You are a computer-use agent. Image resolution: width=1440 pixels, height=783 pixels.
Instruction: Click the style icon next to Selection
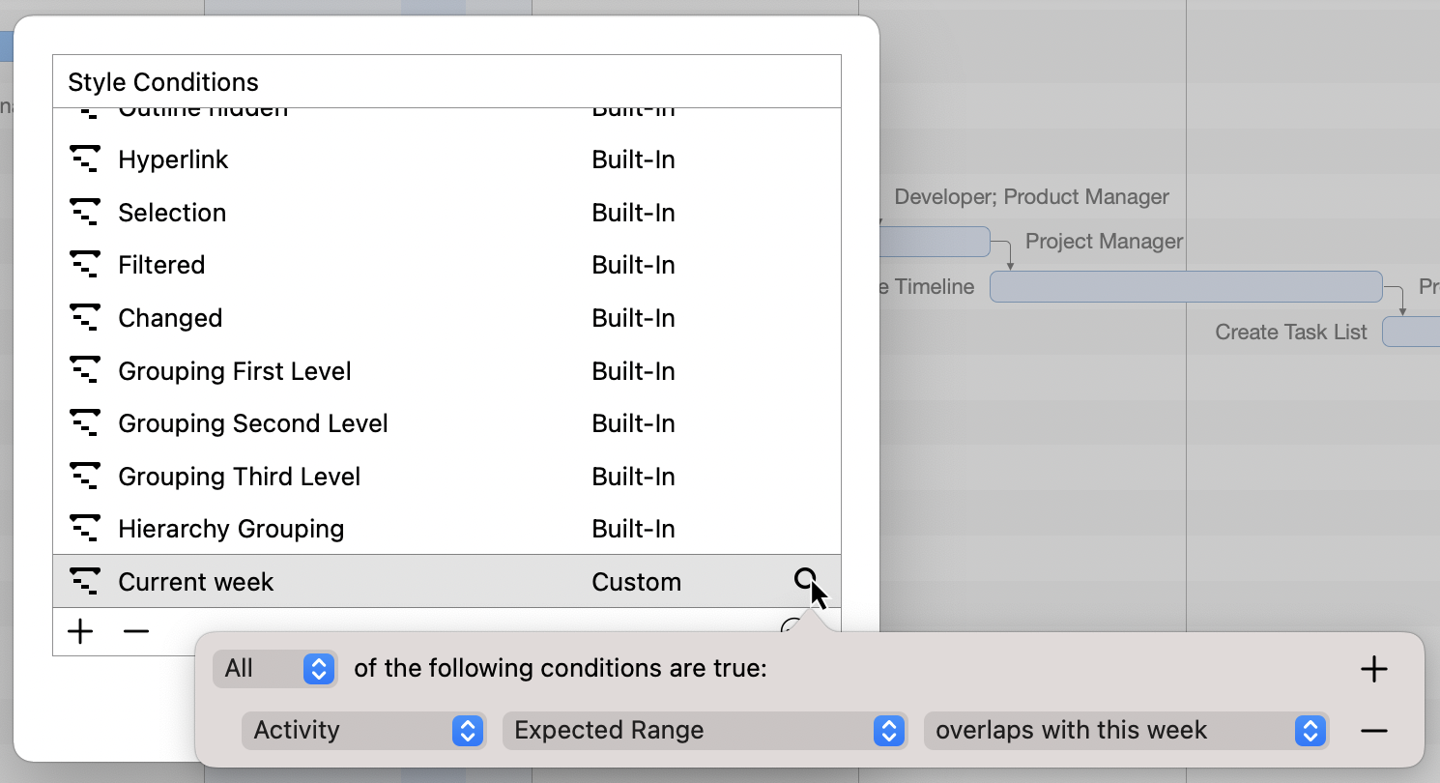85,212
